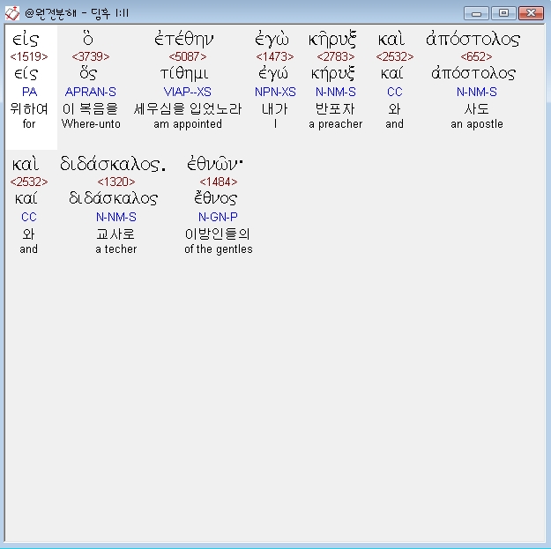Minimize the 원전분해 window
551x549 pixels.
(476, 13)
